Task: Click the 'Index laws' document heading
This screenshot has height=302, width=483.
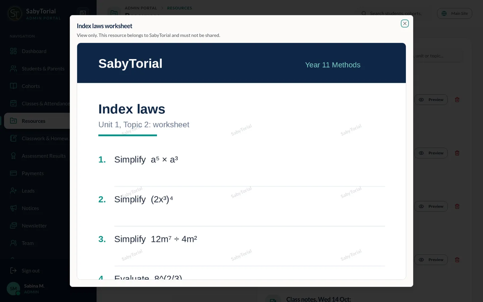Action: click(132, 109)
